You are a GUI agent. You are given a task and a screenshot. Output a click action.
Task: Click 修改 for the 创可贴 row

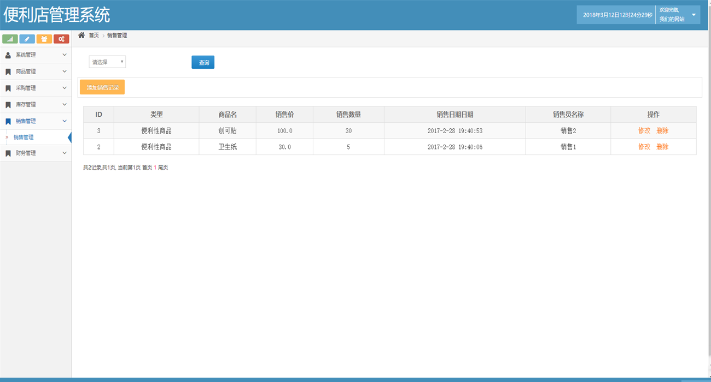pyautogui.click(x=644, y=131)
